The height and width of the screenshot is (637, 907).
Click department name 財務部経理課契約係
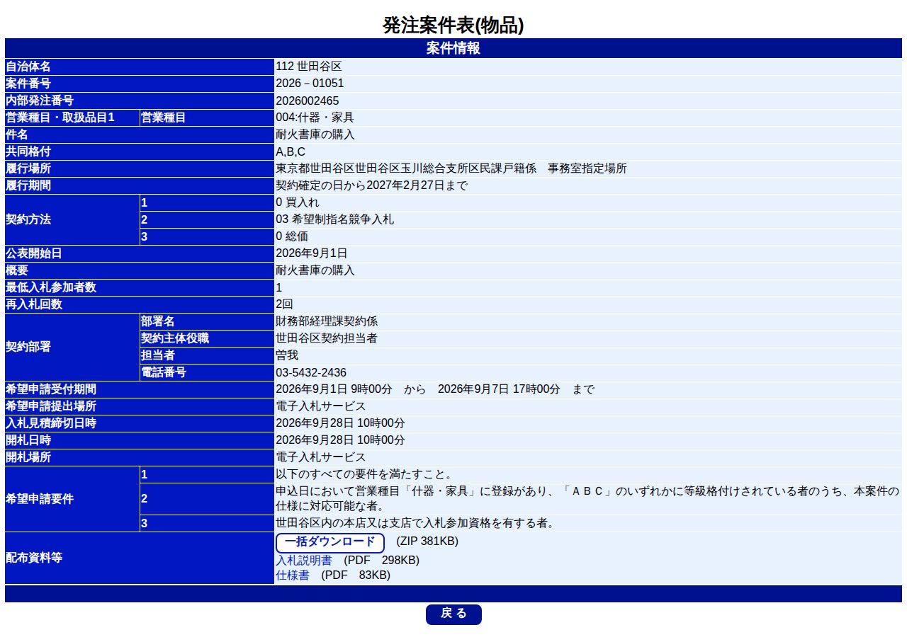click(327, 321)
